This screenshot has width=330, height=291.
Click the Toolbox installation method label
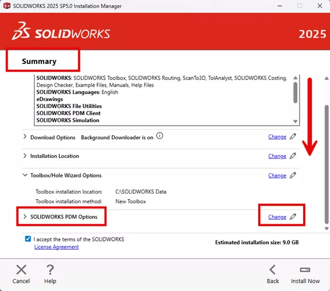(x=69, y=201)
